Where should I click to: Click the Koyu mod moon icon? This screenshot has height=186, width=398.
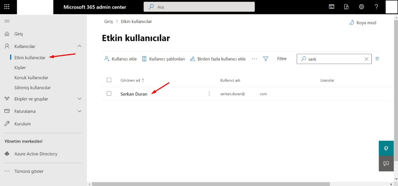[x=351, y=23]
